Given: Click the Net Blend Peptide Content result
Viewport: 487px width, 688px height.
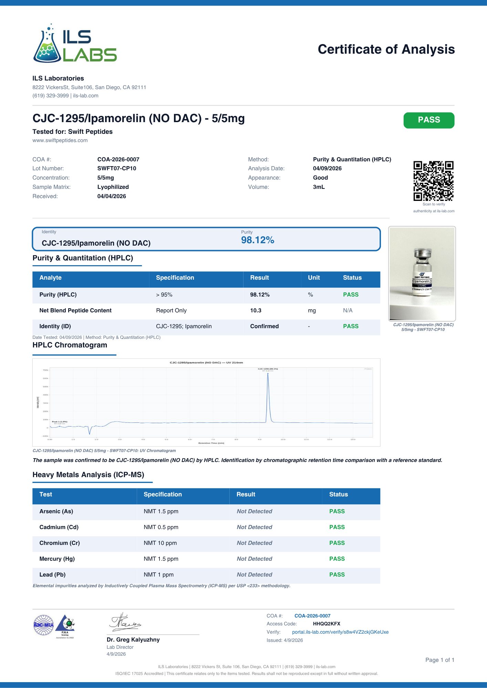Looking at the screenshot, I should point(256,311).
